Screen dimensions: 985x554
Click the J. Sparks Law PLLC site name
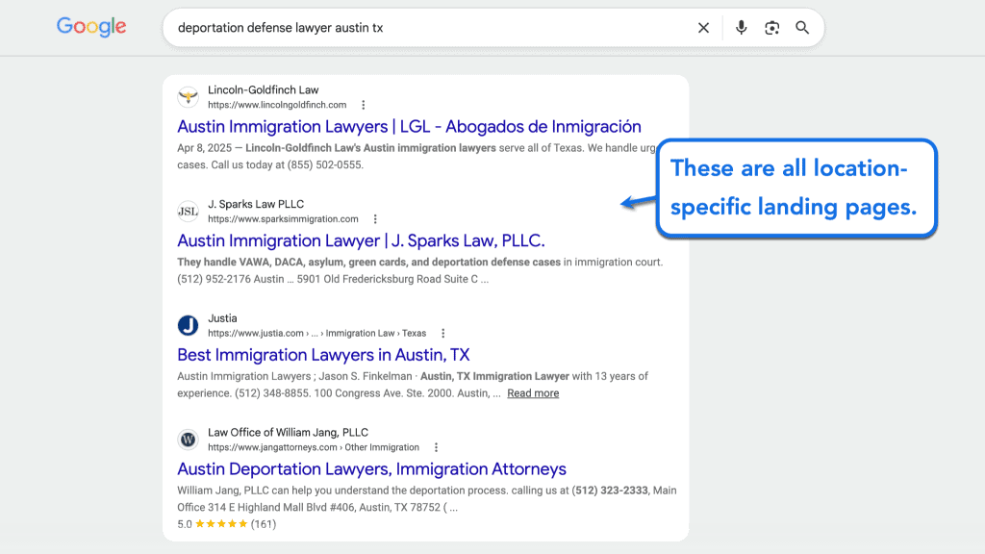coord(256,204)
